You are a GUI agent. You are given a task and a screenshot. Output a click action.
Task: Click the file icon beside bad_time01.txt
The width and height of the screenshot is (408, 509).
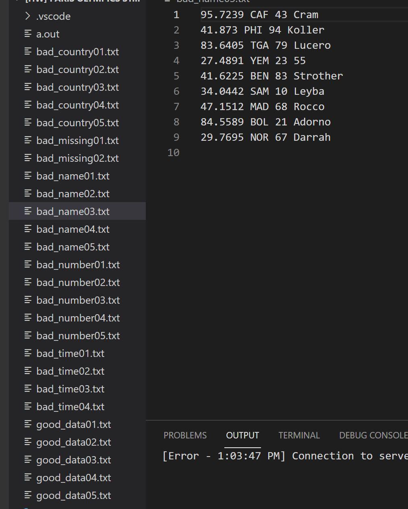point(28,353)
